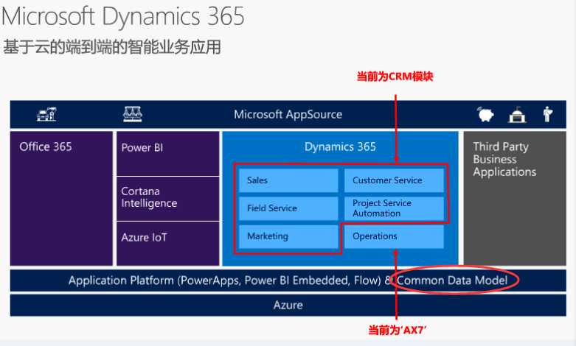Click the building with flag icon

pos(517,114)
